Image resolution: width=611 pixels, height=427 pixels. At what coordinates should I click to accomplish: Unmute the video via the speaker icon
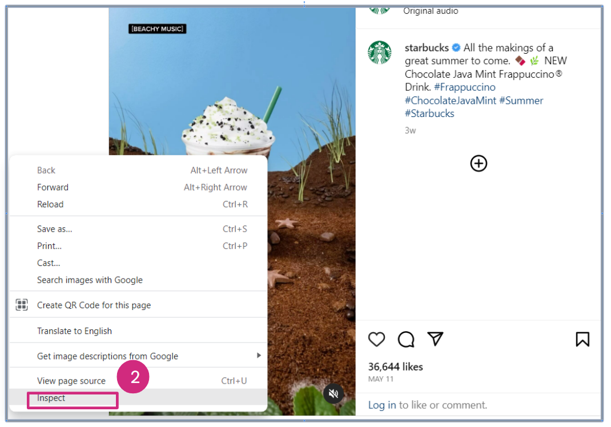[x=333, y=394]
